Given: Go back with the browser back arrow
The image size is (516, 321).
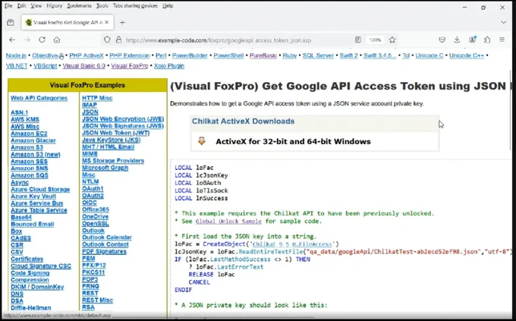Looking at the screenshot, I should [12, 39].
